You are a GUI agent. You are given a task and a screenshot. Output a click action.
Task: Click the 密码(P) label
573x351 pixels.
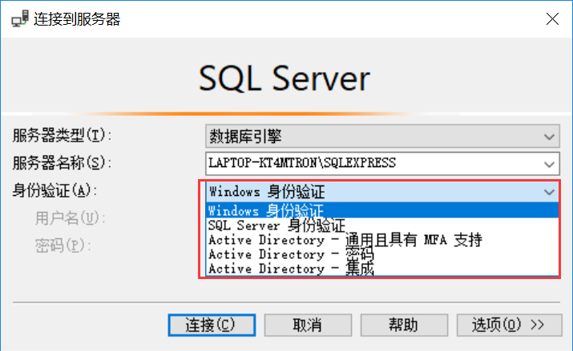[63, 245]
